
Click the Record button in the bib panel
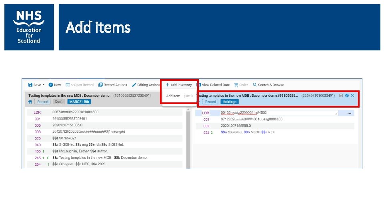[42, 102]
